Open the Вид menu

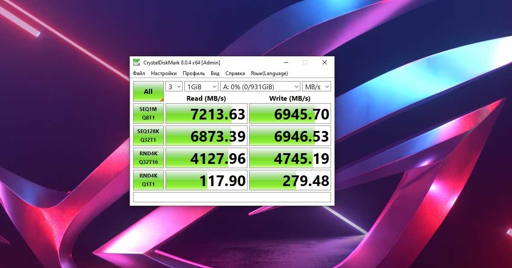coord(215,73)
